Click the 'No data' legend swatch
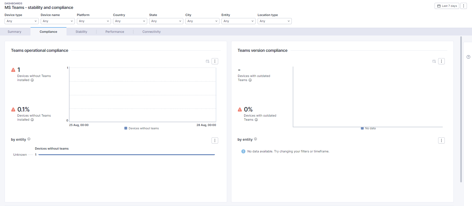This screenshot has height=206, width=472. click(x=362, y=128)
